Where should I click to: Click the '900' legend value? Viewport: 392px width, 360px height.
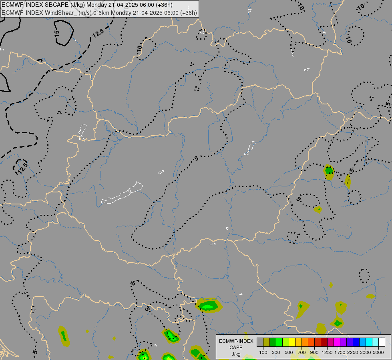[x=314, y=352]
